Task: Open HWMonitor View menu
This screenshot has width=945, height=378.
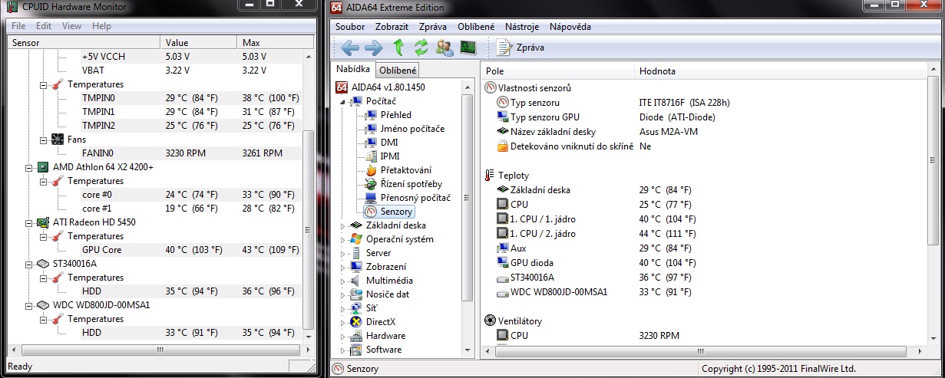Action: [x=71, y=26]
